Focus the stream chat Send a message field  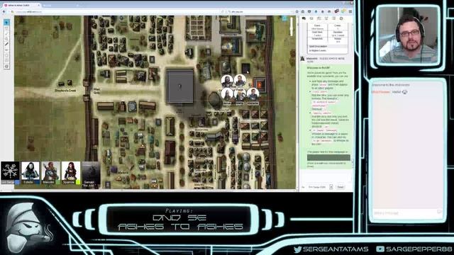point(404,213)
